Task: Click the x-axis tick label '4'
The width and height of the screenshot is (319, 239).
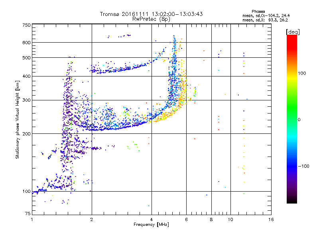Action: point(152,219)
